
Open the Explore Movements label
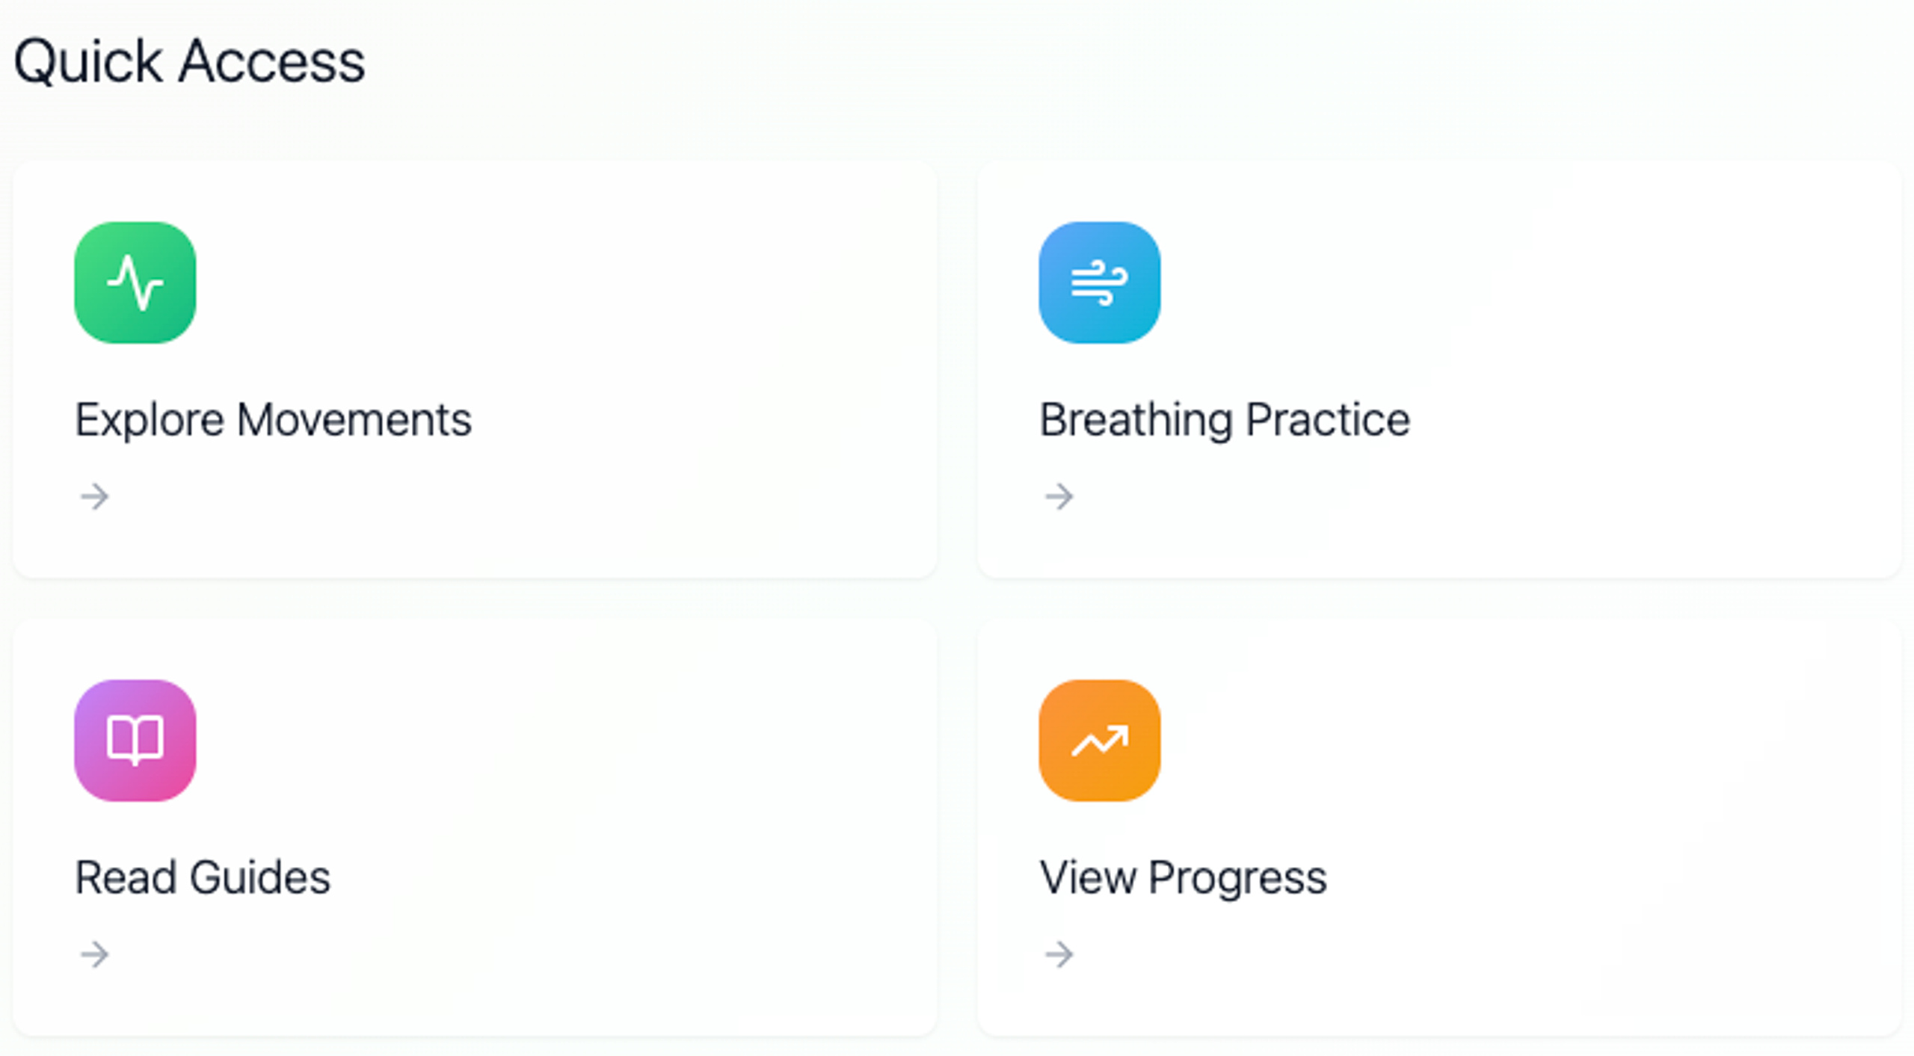pyautogui.click(x=273, y=419)
